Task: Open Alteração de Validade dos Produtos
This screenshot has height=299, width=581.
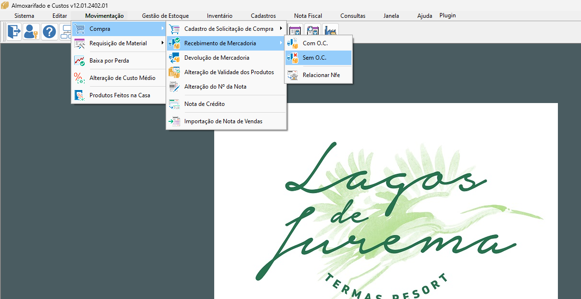Action: coord(226,72)
